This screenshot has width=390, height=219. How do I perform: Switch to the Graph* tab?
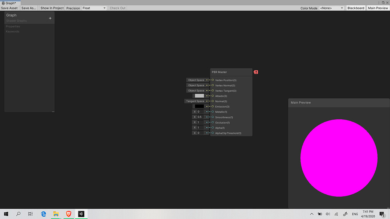[x=9, y=2]
